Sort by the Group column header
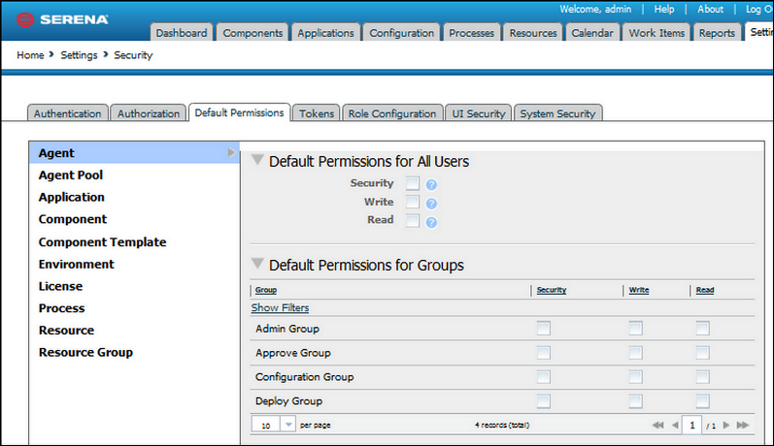This screenshot has height=446, width=774. point(266,290)
